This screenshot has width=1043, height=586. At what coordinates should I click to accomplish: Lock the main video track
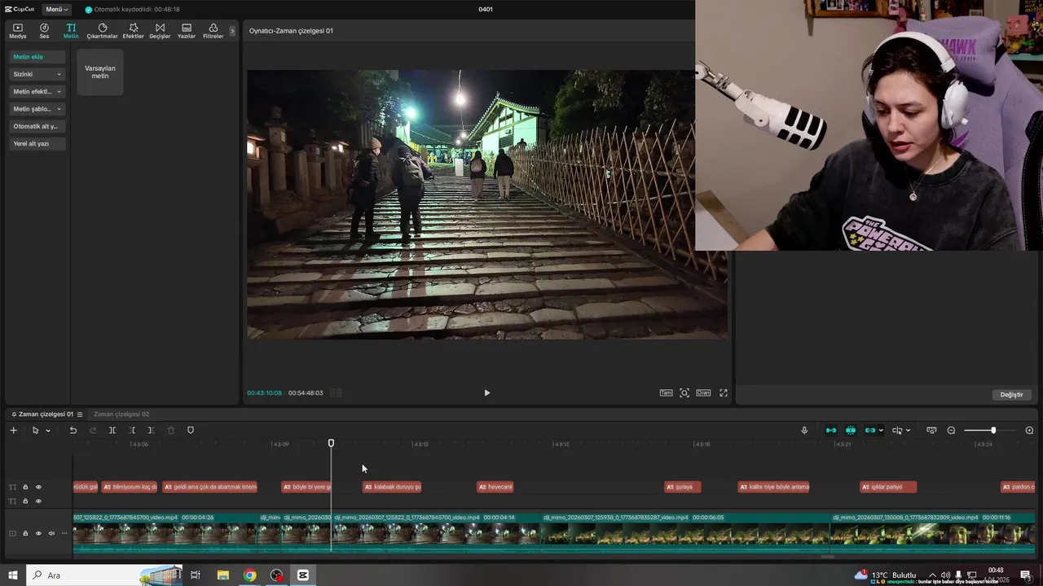pos(25,534)
